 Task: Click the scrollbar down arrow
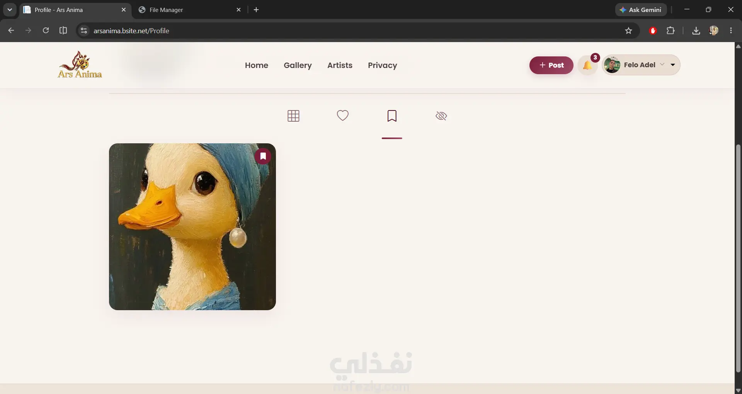click(x=738, y=390)
